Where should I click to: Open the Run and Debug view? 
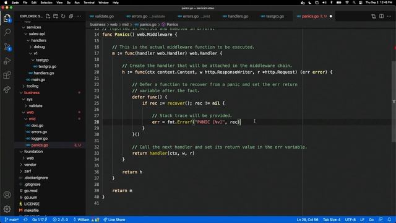(7, 61)
